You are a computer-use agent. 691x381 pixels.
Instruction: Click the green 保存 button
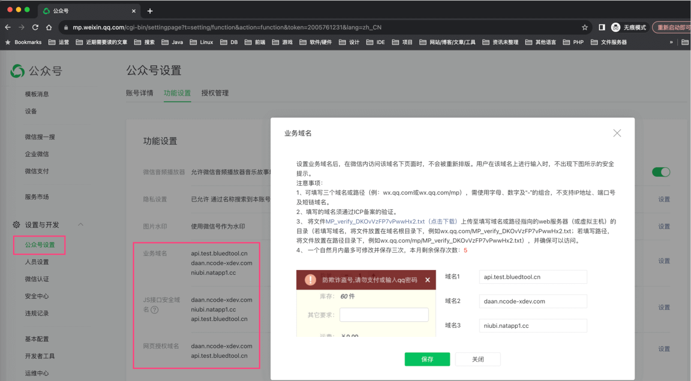[x=427, y=359]
